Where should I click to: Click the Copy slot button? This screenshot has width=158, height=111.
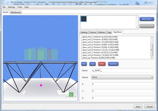pos(92,64)
